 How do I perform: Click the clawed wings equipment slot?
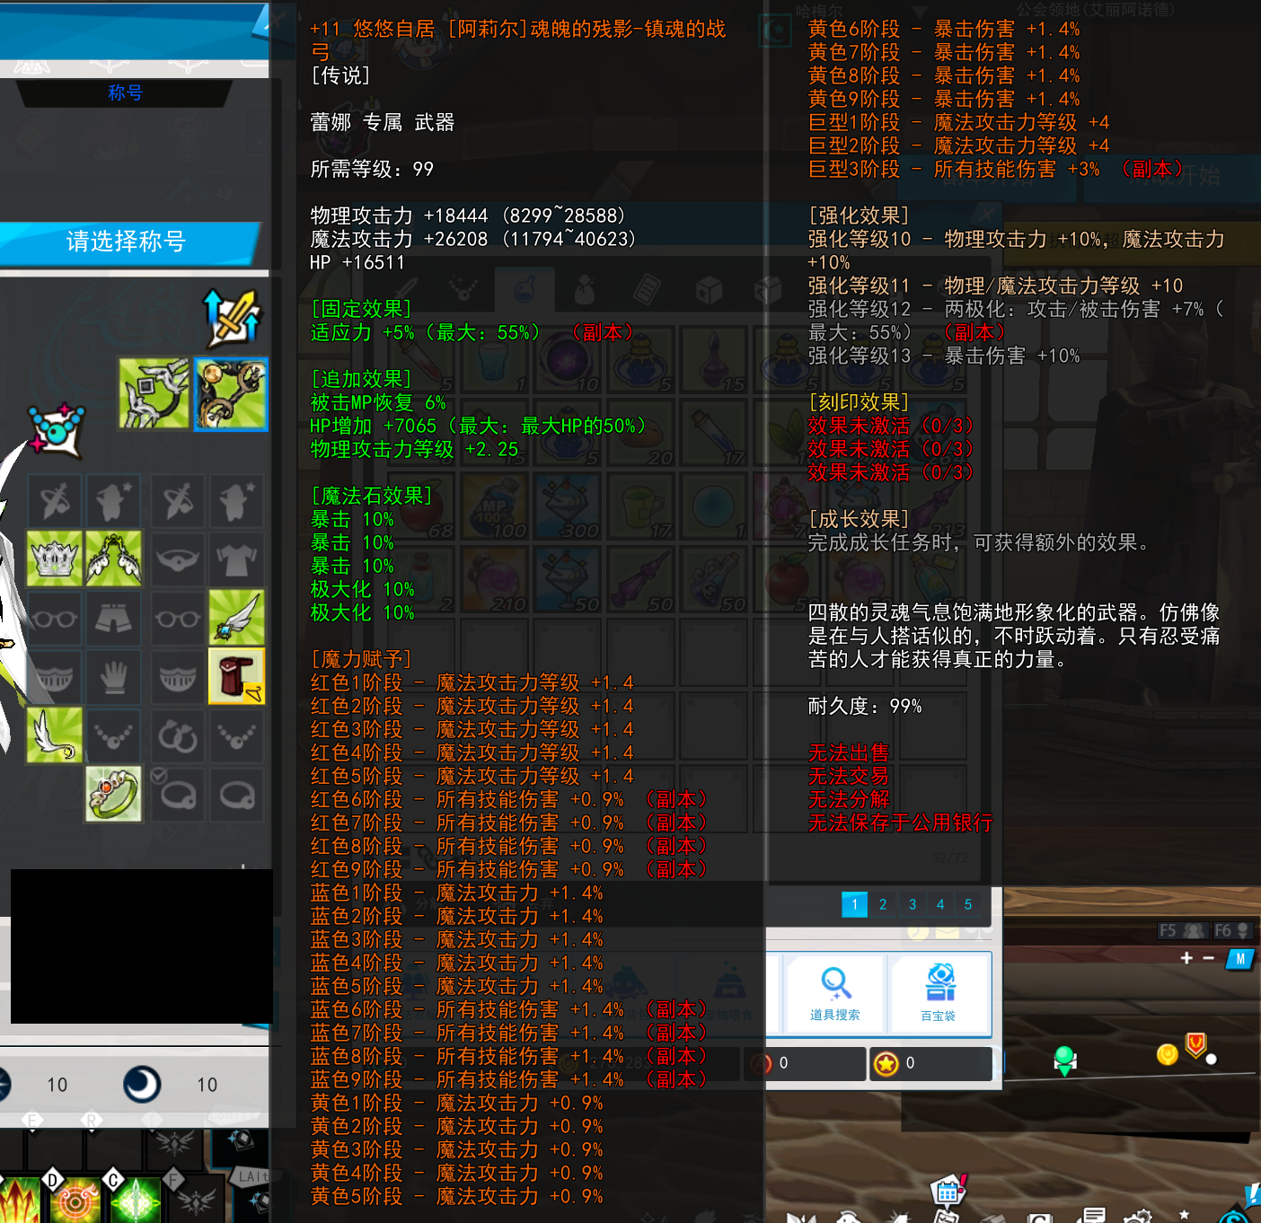(114, 559)
